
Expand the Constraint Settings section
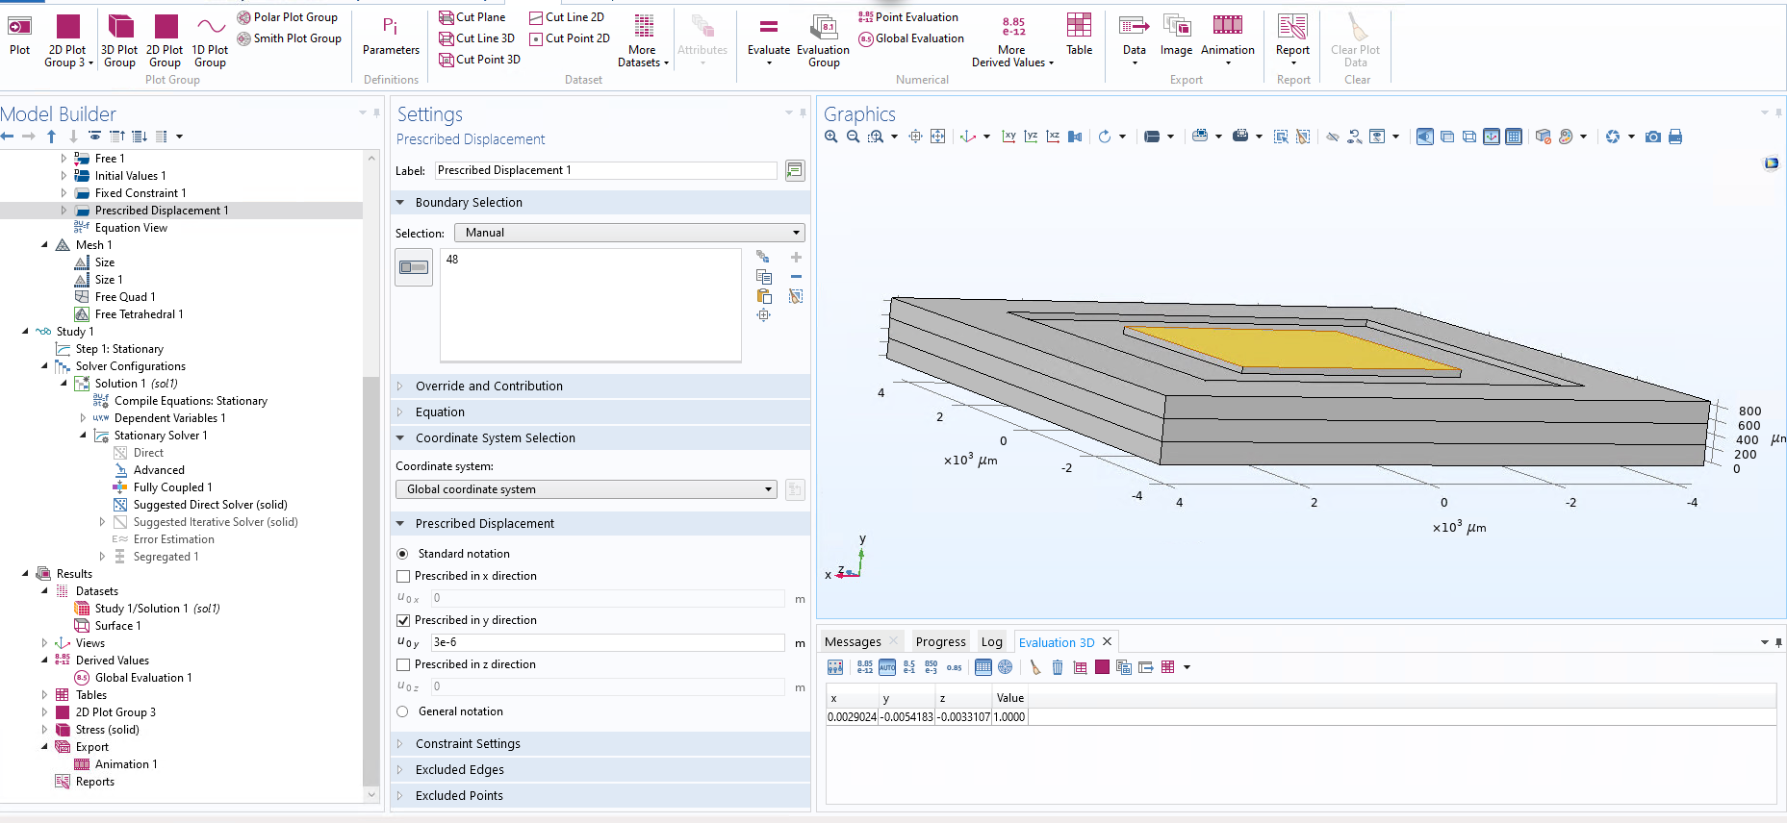pyautogui.click(x=468, y=743)
